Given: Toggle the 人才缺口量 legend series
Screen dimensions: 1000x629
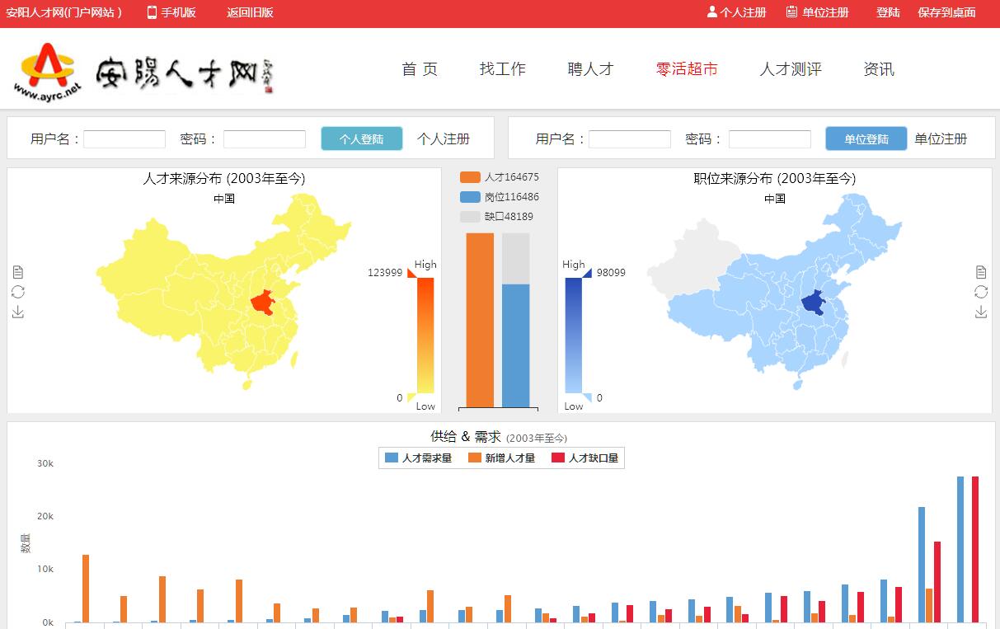Looking at the screenshot, I should coord(585,458).
